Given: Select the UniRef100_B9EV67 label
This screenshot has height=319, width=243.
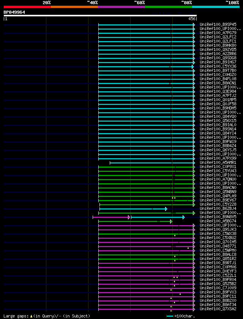Looking at the screenshot, I should click(x=218, y=200).
